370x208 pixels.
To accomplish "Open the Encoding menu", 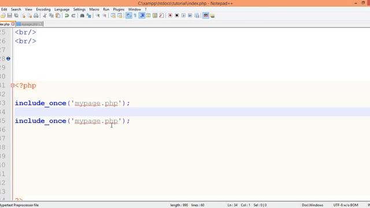I will pos(43,9).
